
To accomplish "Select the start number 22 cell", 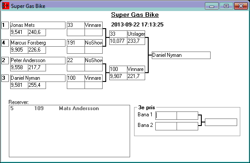I will pos(76,60).
